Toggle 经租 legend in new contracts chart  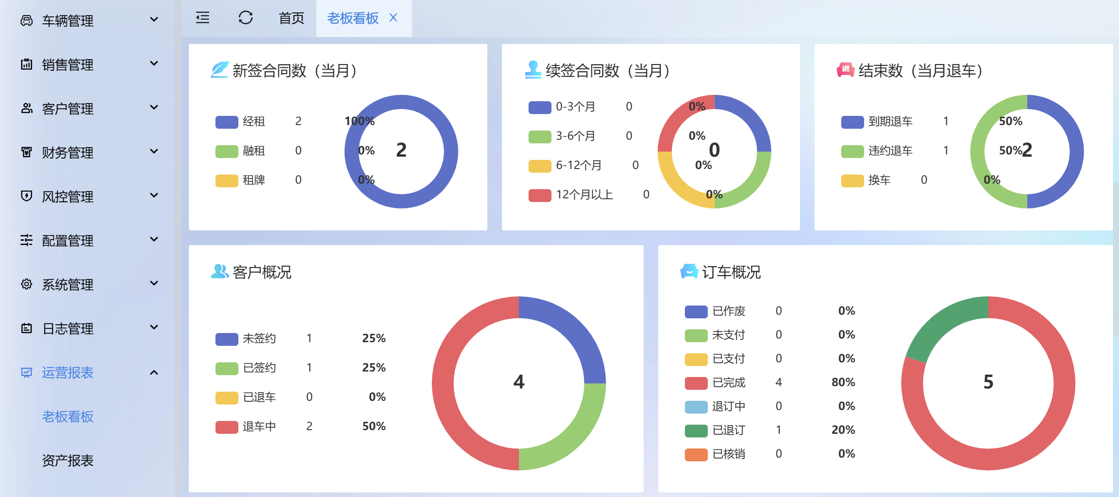(253, 121)
